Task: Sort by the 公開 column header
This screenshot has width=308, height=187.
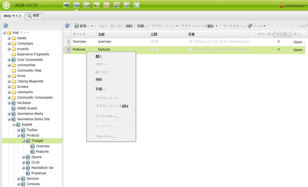Action: pos(168,34)
